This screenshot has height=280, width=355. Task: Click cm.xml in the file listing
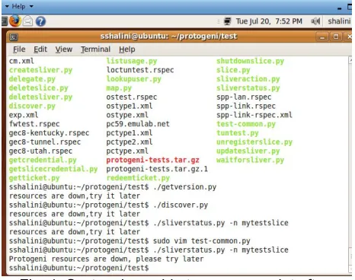coord(21,61)
